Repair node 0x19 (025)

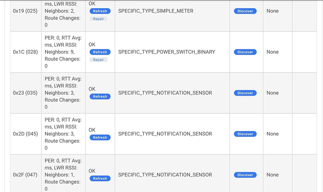[98, 19]
